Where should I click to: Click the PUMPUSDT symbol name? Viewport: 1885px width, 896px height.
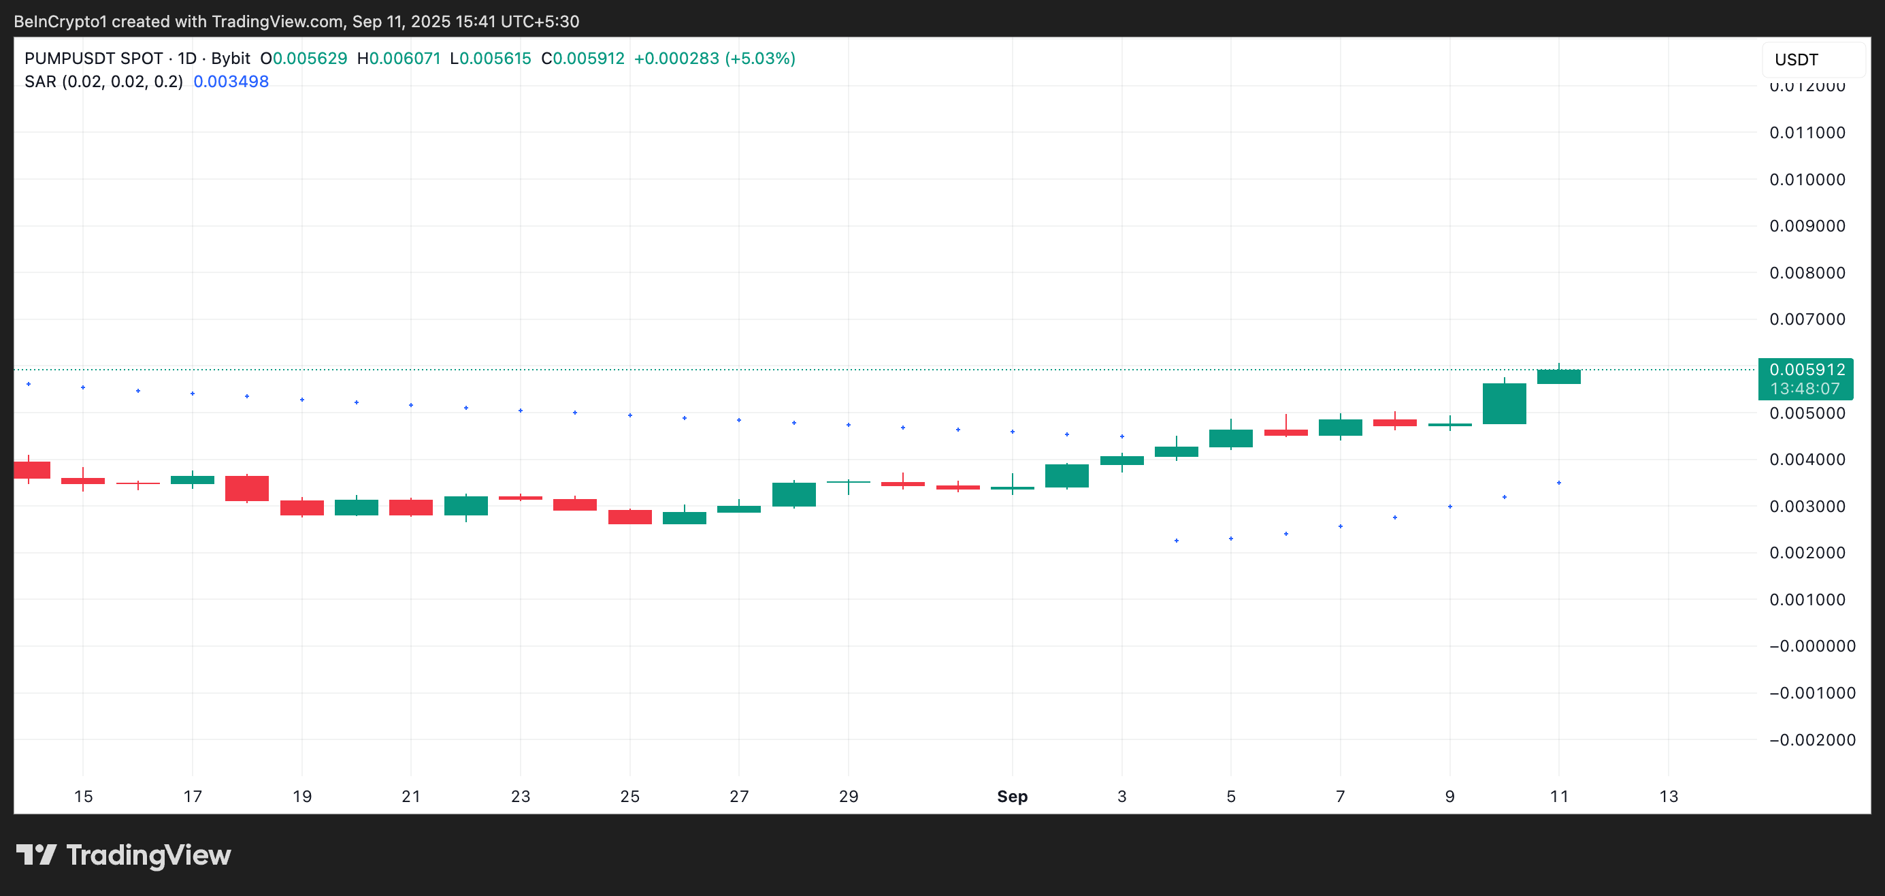pyautogui.click(x=70, y=58)
